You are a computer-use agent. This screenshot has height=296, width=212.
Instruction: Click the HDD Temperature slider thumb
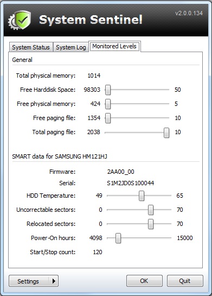point(142,196)
